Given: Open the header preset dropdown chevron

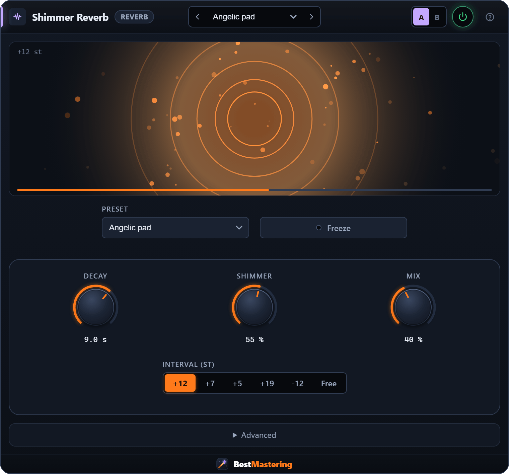Looking at the screenshot, I should (293, 17).
